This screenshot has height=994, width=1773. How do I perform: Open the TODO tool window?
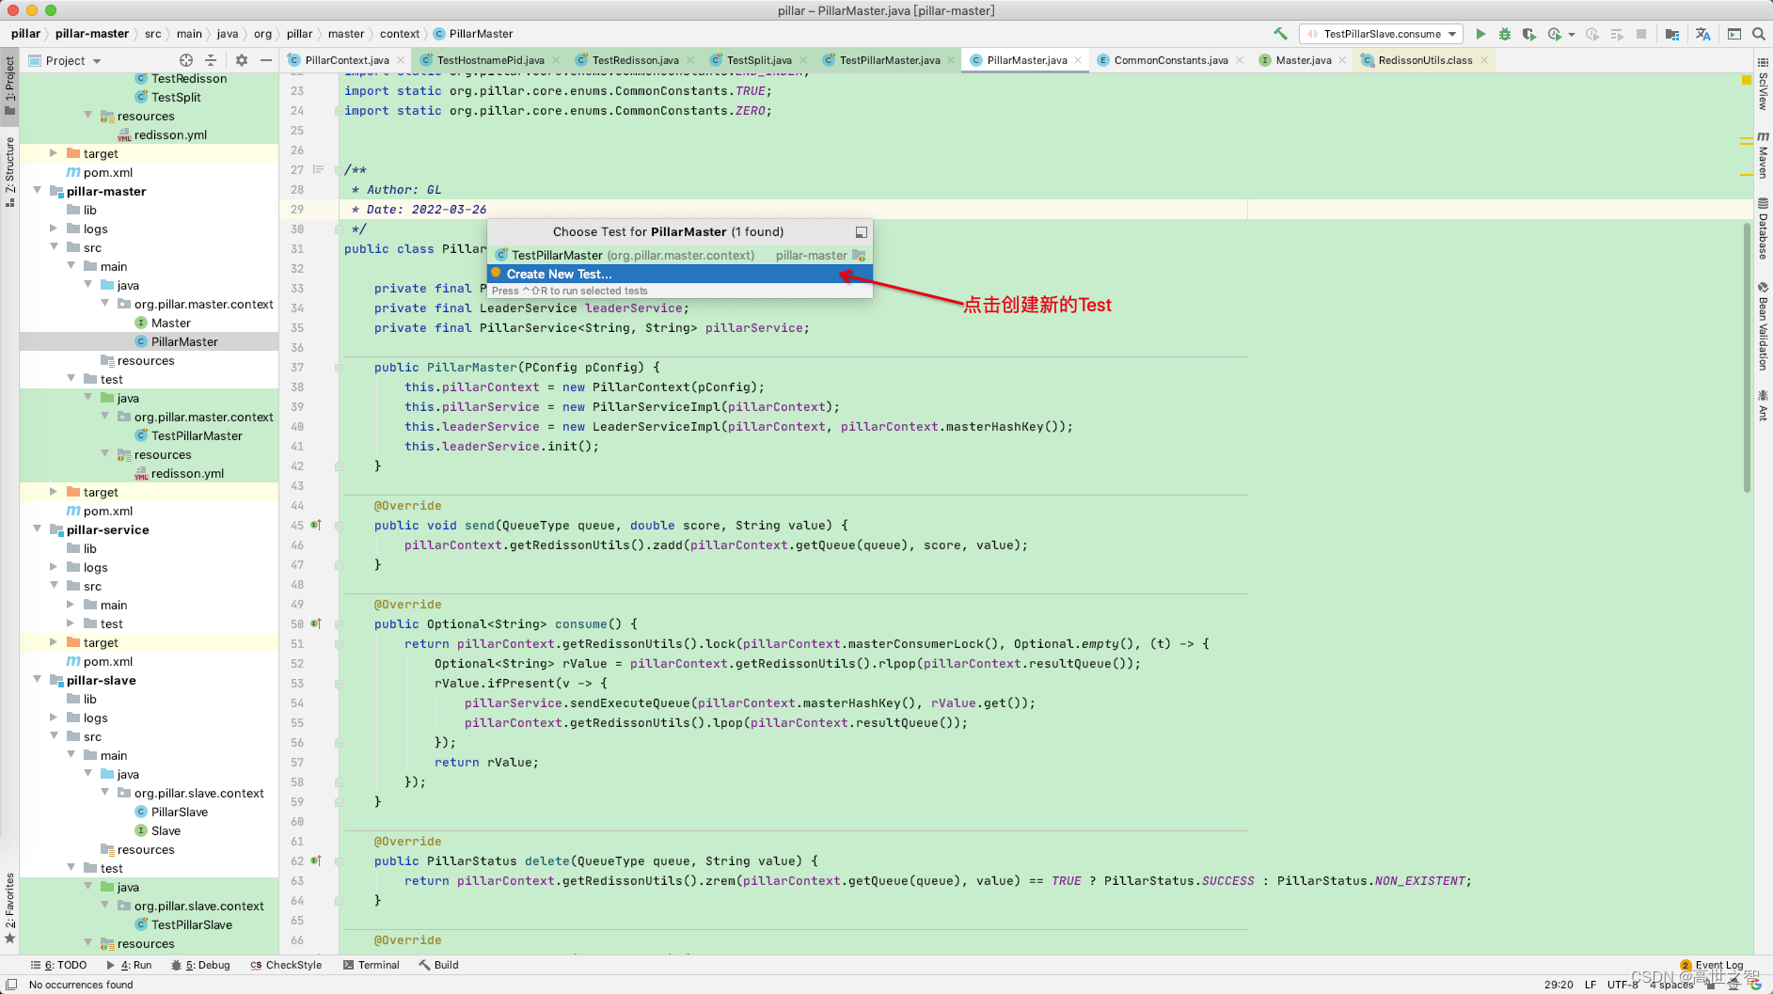point(58,965)
